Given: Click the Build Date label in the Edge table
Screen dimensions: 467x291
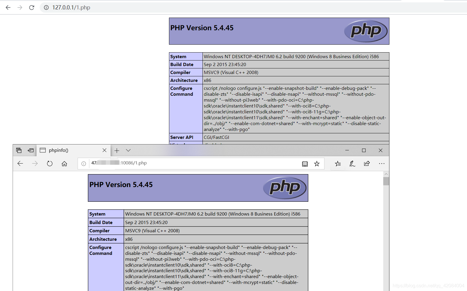Looking at the screenshot, I should [101, 223].
